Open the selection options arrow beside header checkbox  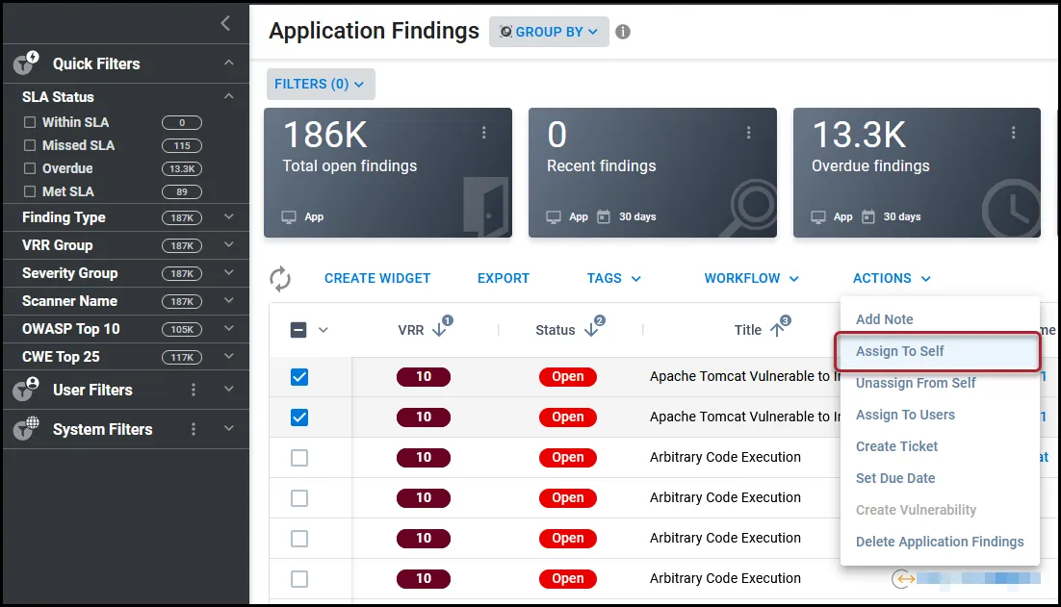(323, 330)
